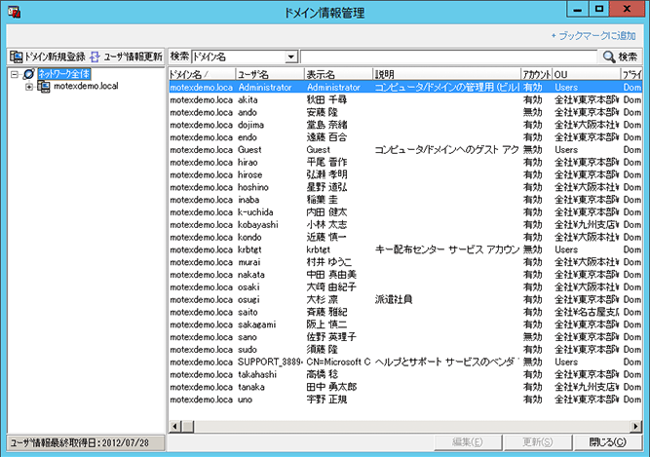Click the ユーザ情報更新 refresh icon

(95, 57)
